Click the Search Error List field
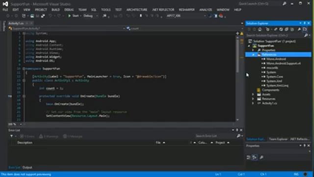 215,136
